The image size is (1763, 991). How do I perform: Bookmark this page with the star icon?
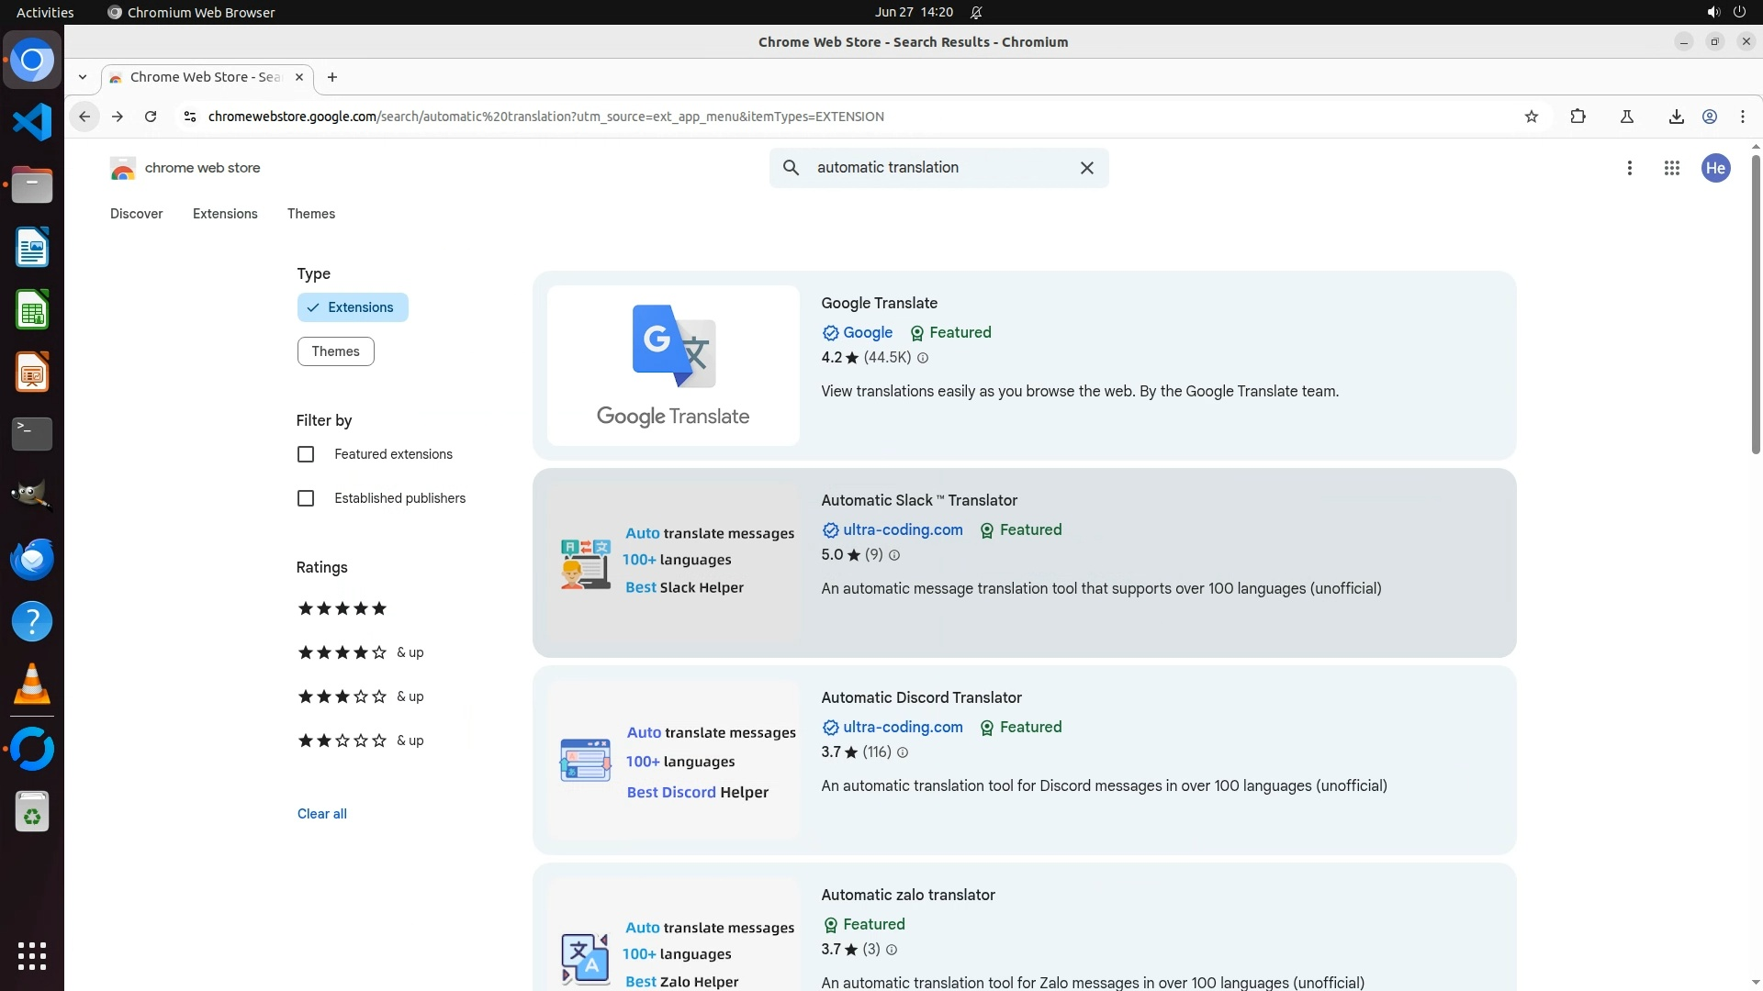click(x=1531, y=117)
